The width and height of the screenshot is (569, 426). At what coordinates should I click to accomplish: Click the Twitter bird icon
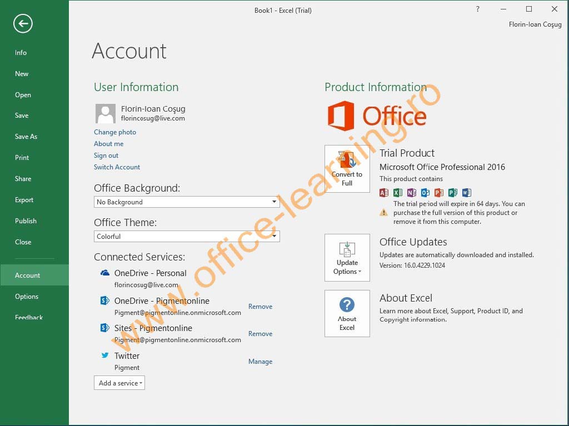click(105, 355)
